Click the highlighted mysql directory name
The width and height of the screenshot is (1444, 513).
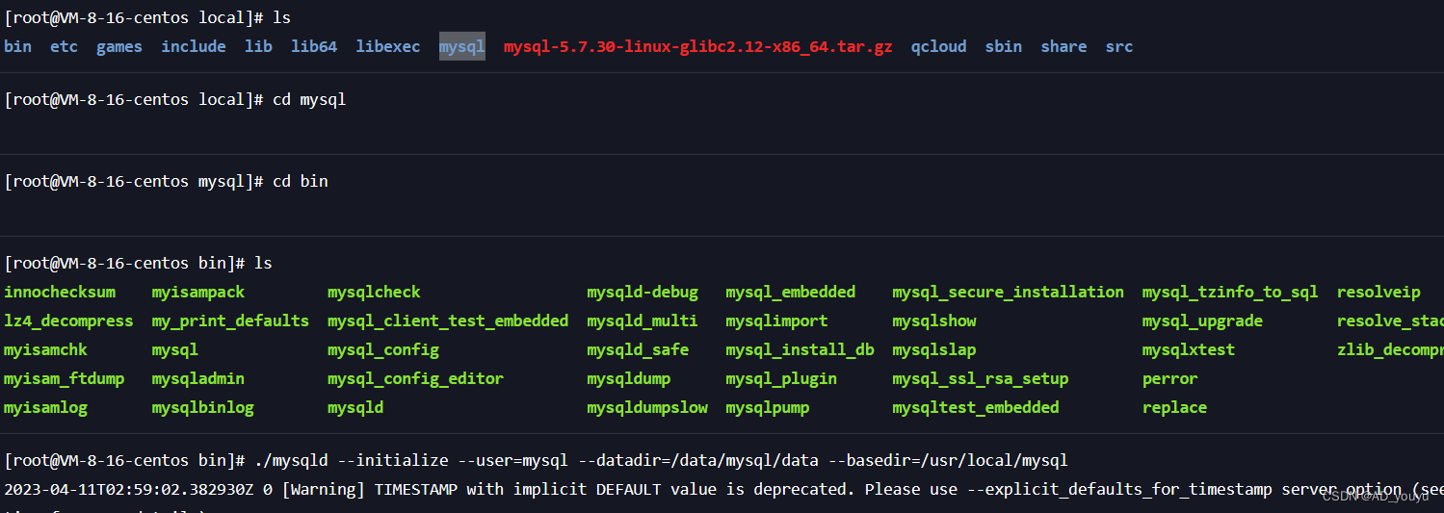pos(462,46)
